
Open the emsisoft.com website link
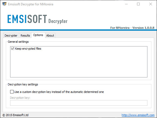[x=138, y=115]
